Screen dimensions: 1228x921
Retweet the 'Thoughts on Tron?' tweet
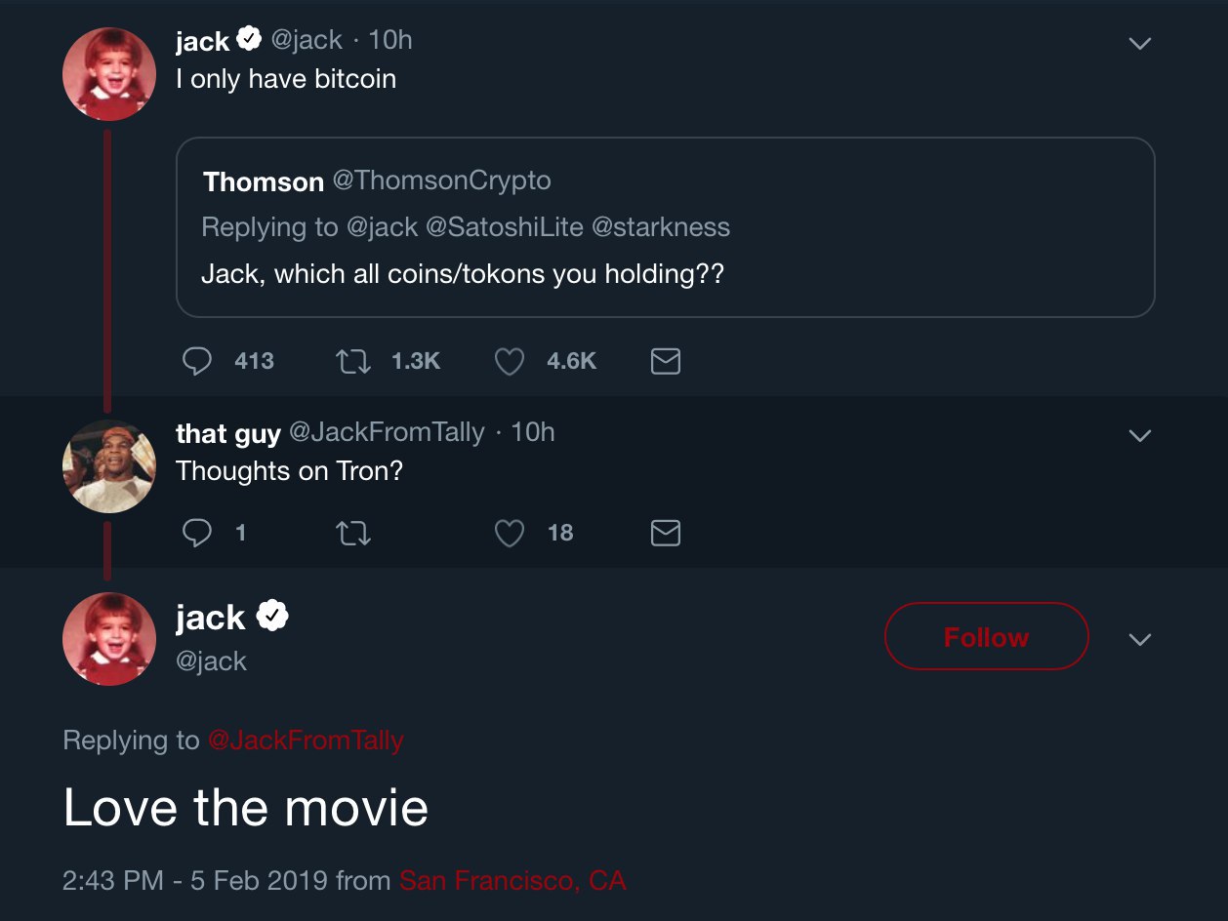point(352,533)
